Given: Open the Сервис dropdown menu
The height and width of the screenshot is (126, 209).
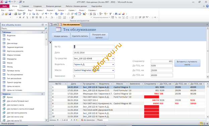Looking at the screenshot, I should tap(72, 10).
